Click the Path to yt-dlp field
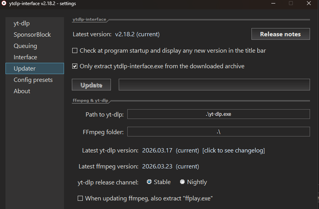 219,114
